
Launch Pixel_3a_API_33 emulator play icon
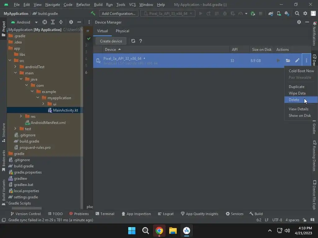pos(278,60)
